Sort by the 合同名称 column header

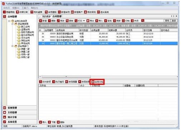tap(67, 30)
